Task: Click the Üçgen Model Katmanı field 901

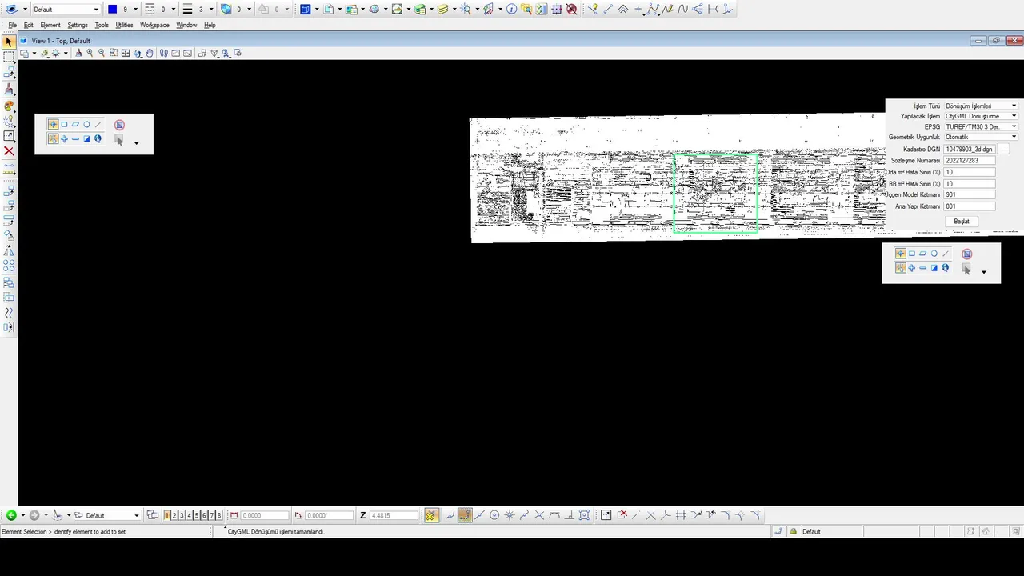Action: click(x=970, y=194)
